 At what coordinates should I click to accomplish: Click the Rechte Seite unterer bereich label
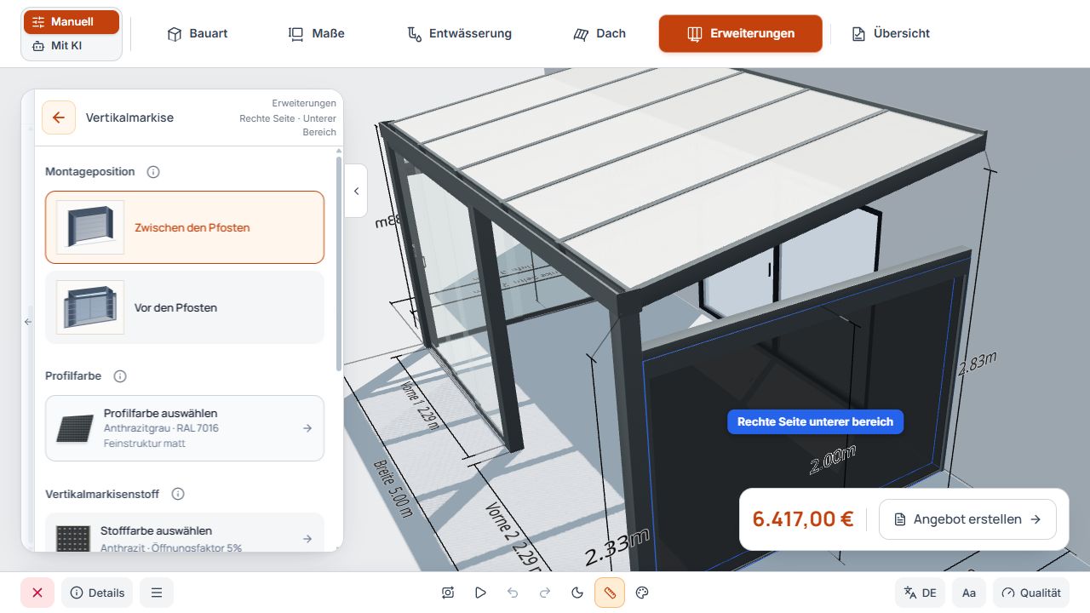point(815,421)
